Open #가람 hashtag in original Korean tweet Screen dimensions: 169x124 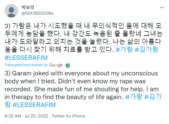[124, 49]
